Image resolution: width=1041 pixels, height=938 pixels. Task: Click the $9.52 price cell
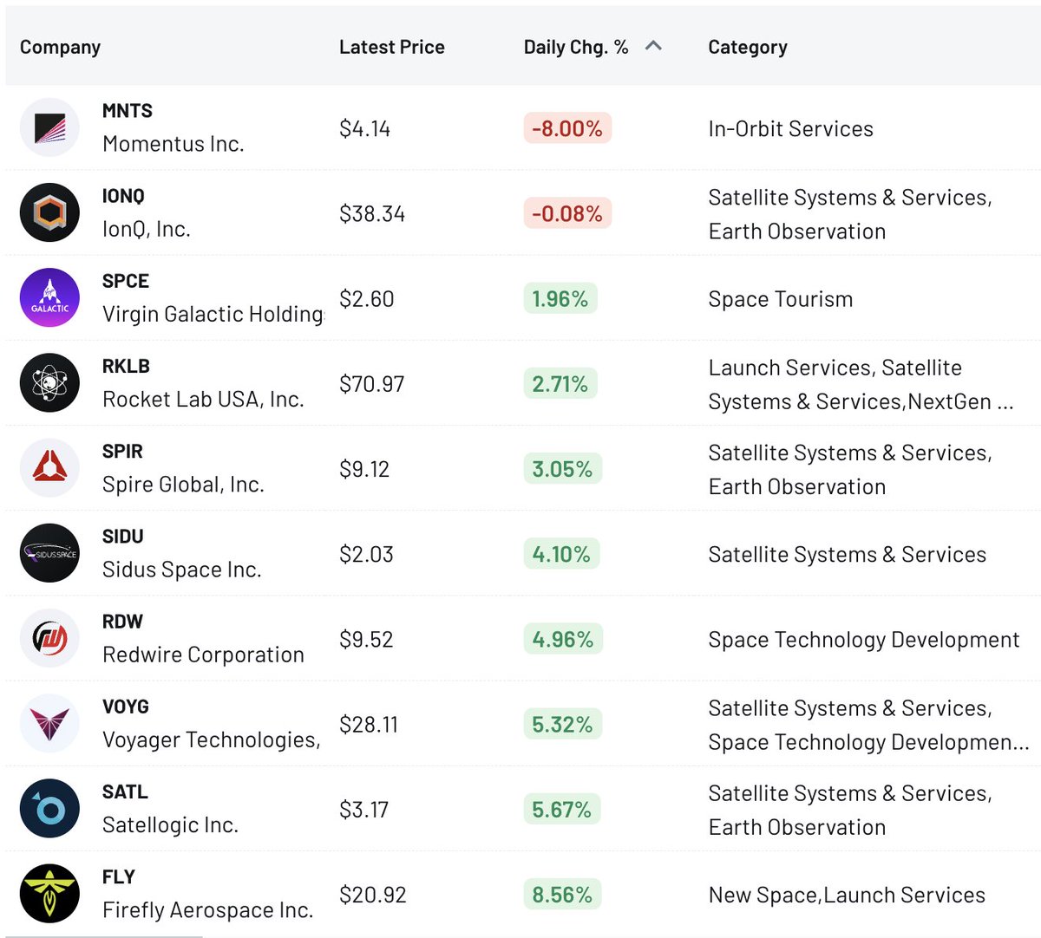tap(366, 639)
